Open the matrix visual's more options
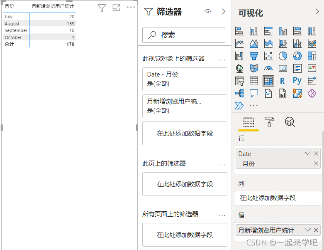 tap(131, 7)
